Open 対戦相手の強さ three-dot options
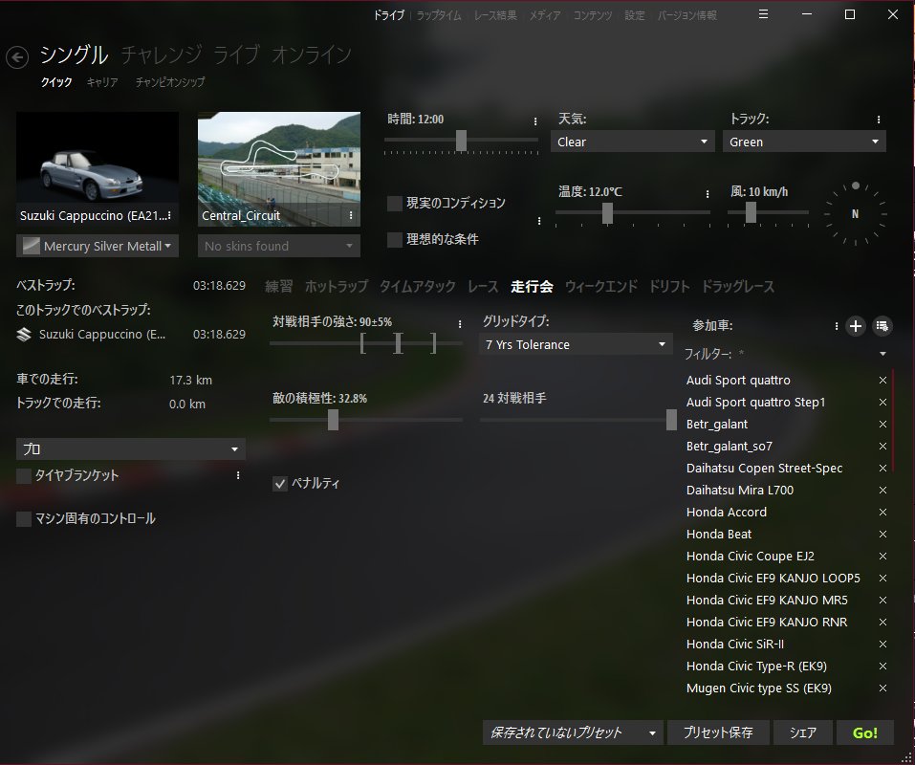This screenshot has height=765, width=915. [x=460, y=324]
